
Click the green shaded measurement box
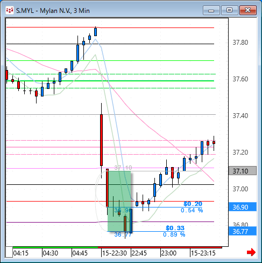(119, 201)
